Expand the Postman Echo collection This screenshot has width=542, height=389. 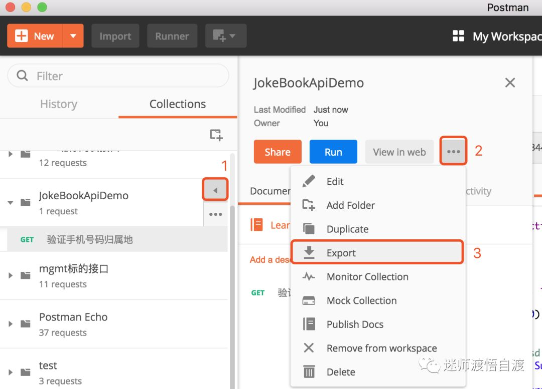[x=11, y=324]
